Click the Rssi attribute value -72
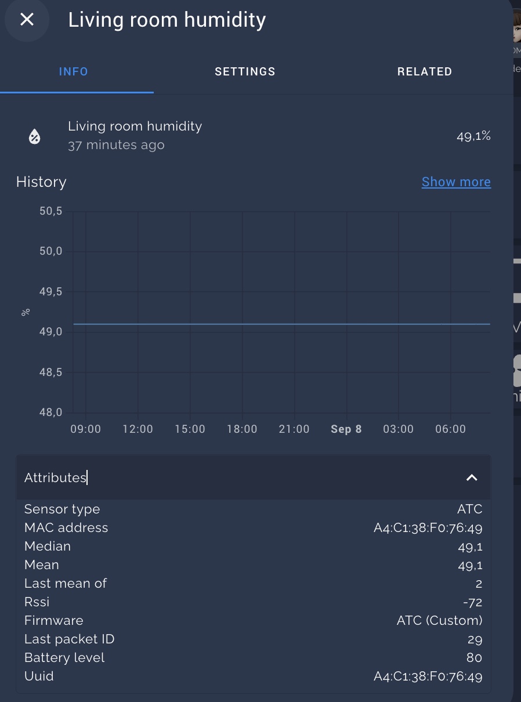This screenshot has height=702, width=521. (473, 602)
